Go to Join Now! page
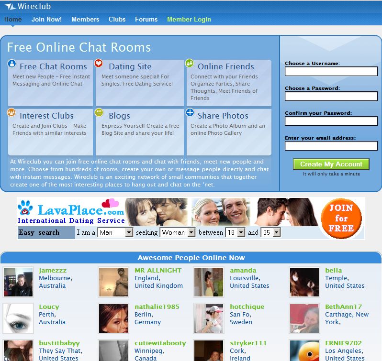This screenshot has width=382, height=361. click(x=46, y=19)
